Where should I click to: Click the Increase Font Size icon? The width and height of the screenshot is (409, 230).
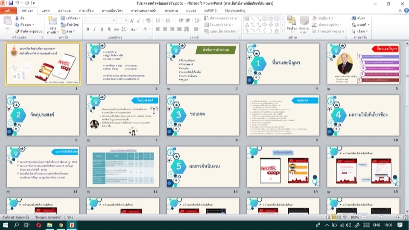(132, 20)
